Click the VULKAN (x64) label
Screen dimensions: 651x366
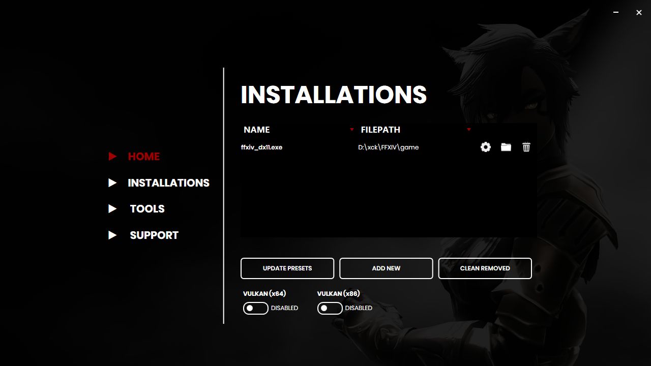pos(264,293)
